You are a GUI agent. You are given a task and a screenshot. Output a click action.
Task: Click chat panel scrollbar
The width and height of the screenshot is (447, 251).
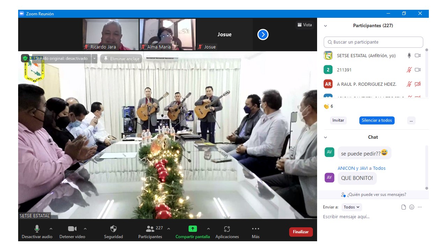pyautogui.click(x=426, y=167)
